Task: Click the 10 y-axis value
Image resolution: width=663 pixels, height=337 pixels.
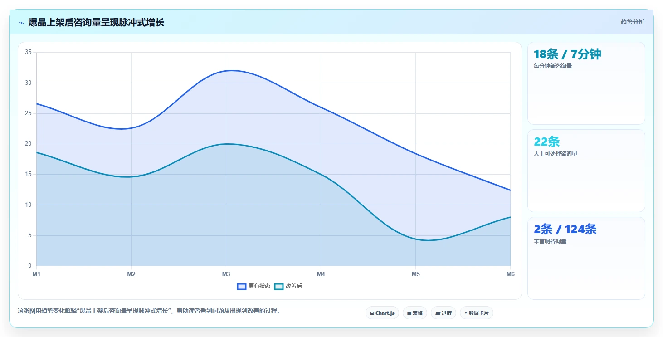Action: [28, 205]
